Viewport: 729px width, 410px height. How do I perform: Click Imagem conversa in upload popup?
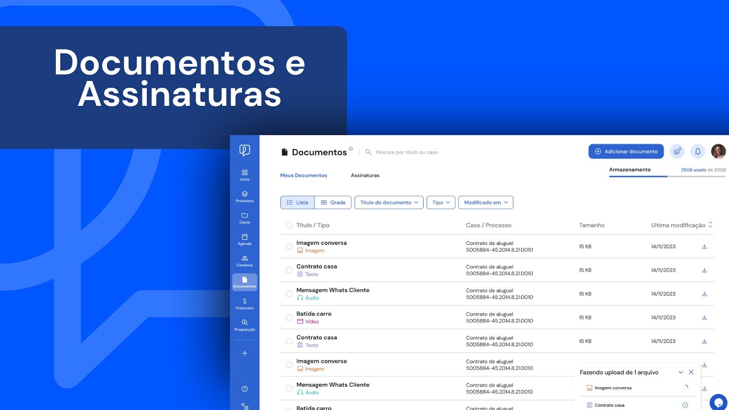[613, 388]
